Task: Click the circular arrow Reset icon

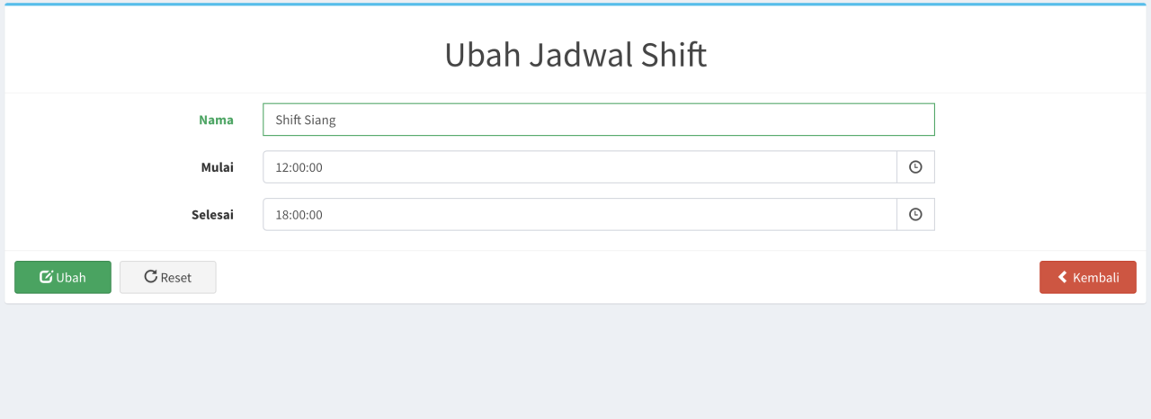Action: click(150, 277)
